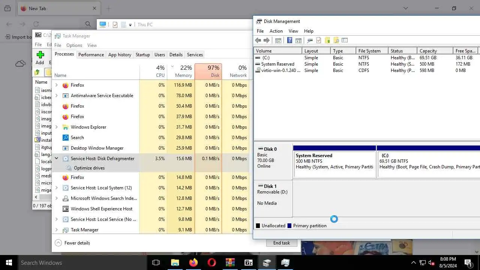Viewport: 480px width, 270px height.
Task: Click New Tab in Firefox
Action: [58, 8]
